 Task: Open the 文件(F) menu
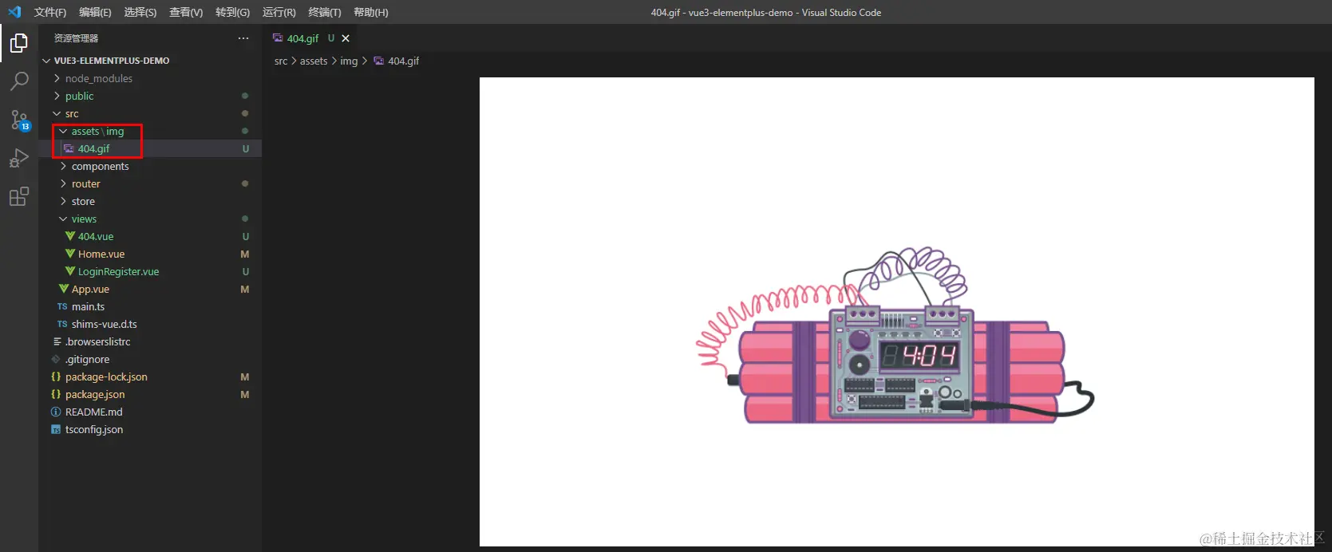[50, 12]
